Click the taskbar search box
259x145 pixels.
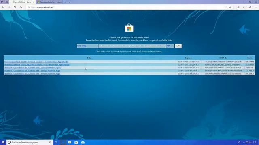[30, 142]
